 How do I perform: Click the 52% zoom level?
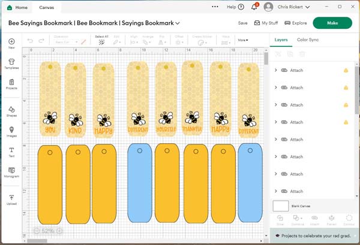click(48, 231)
